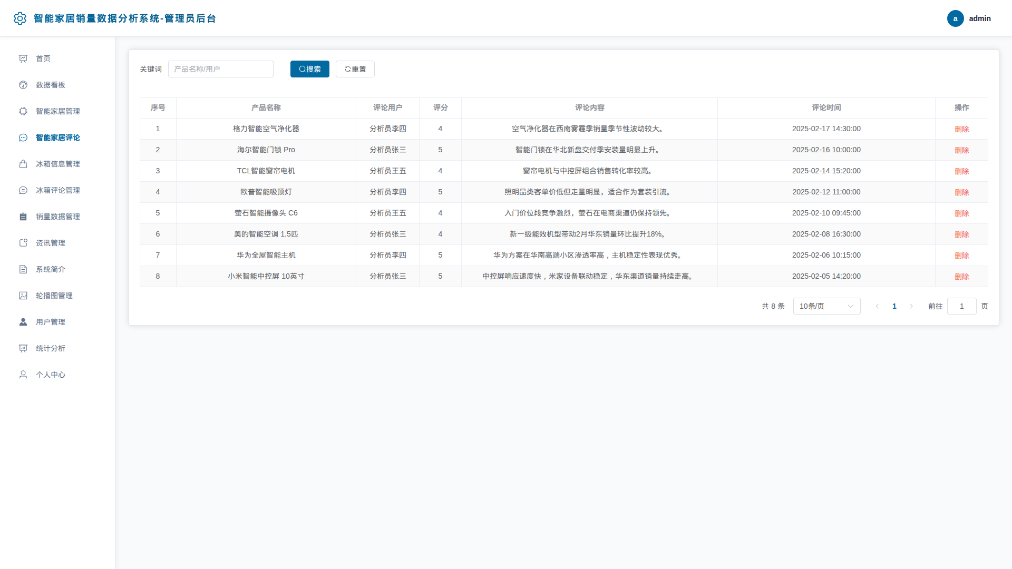Delete the 格力智能空气净化器 comment row
This screenshot has width=1012, height=569.
tap(961, 129)
